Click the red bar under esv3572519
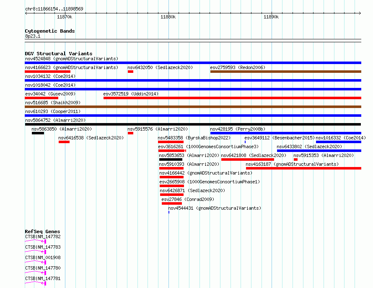This screenshot has height=288, width=373. tap(233, 98)
